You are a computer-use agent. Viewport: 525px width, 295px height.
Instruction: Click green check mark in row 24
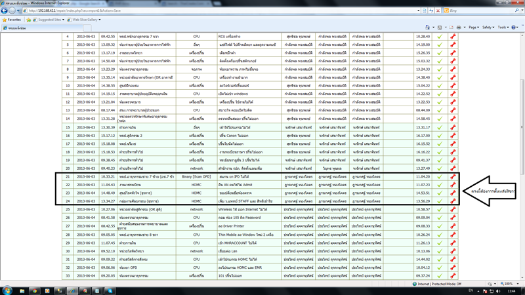point(440,201)
